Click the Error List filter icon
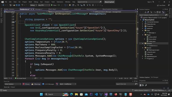The height and width of the screenshot is (97, 172). 57,84
